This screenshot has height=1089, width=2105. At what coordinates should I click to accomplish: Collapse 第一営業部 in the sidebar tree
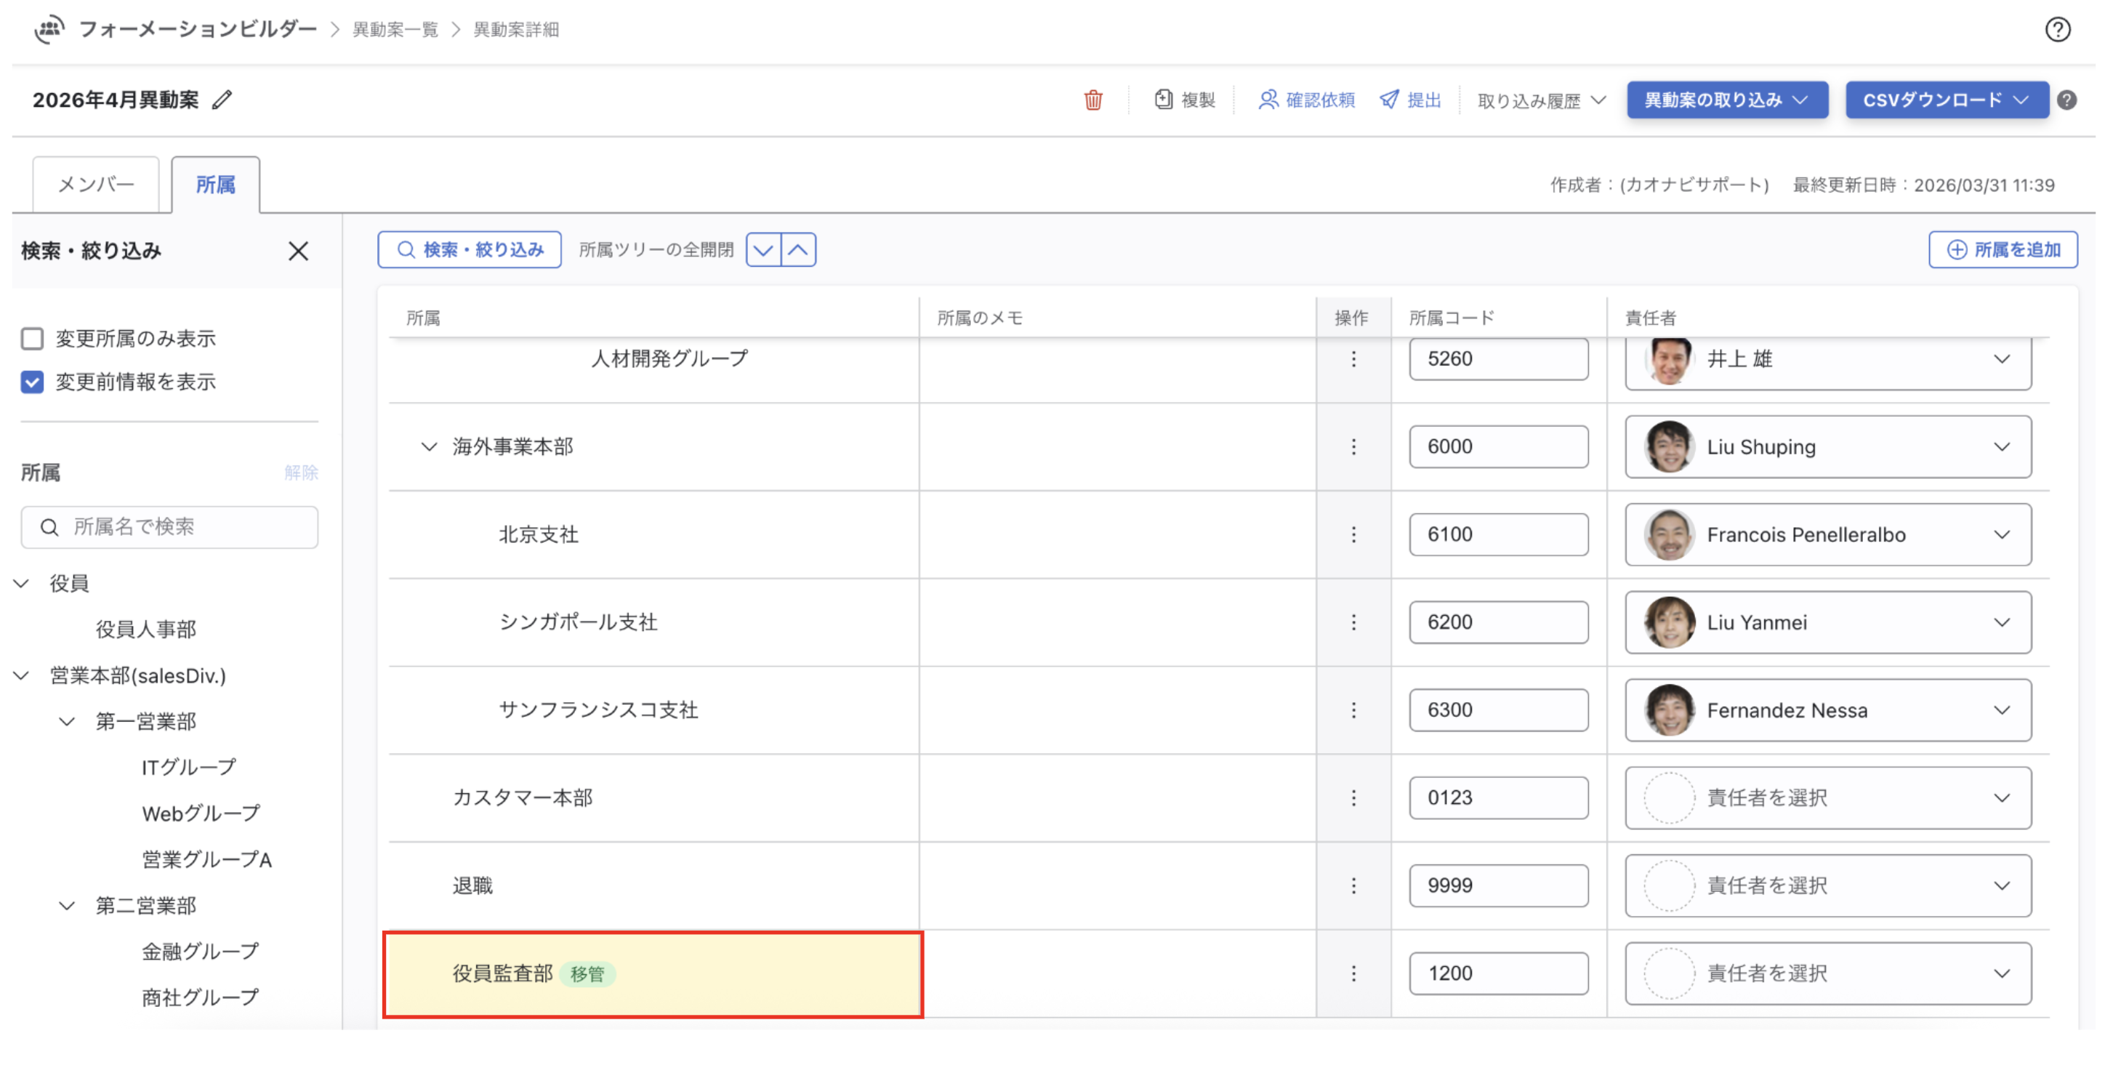coord(67,722)
